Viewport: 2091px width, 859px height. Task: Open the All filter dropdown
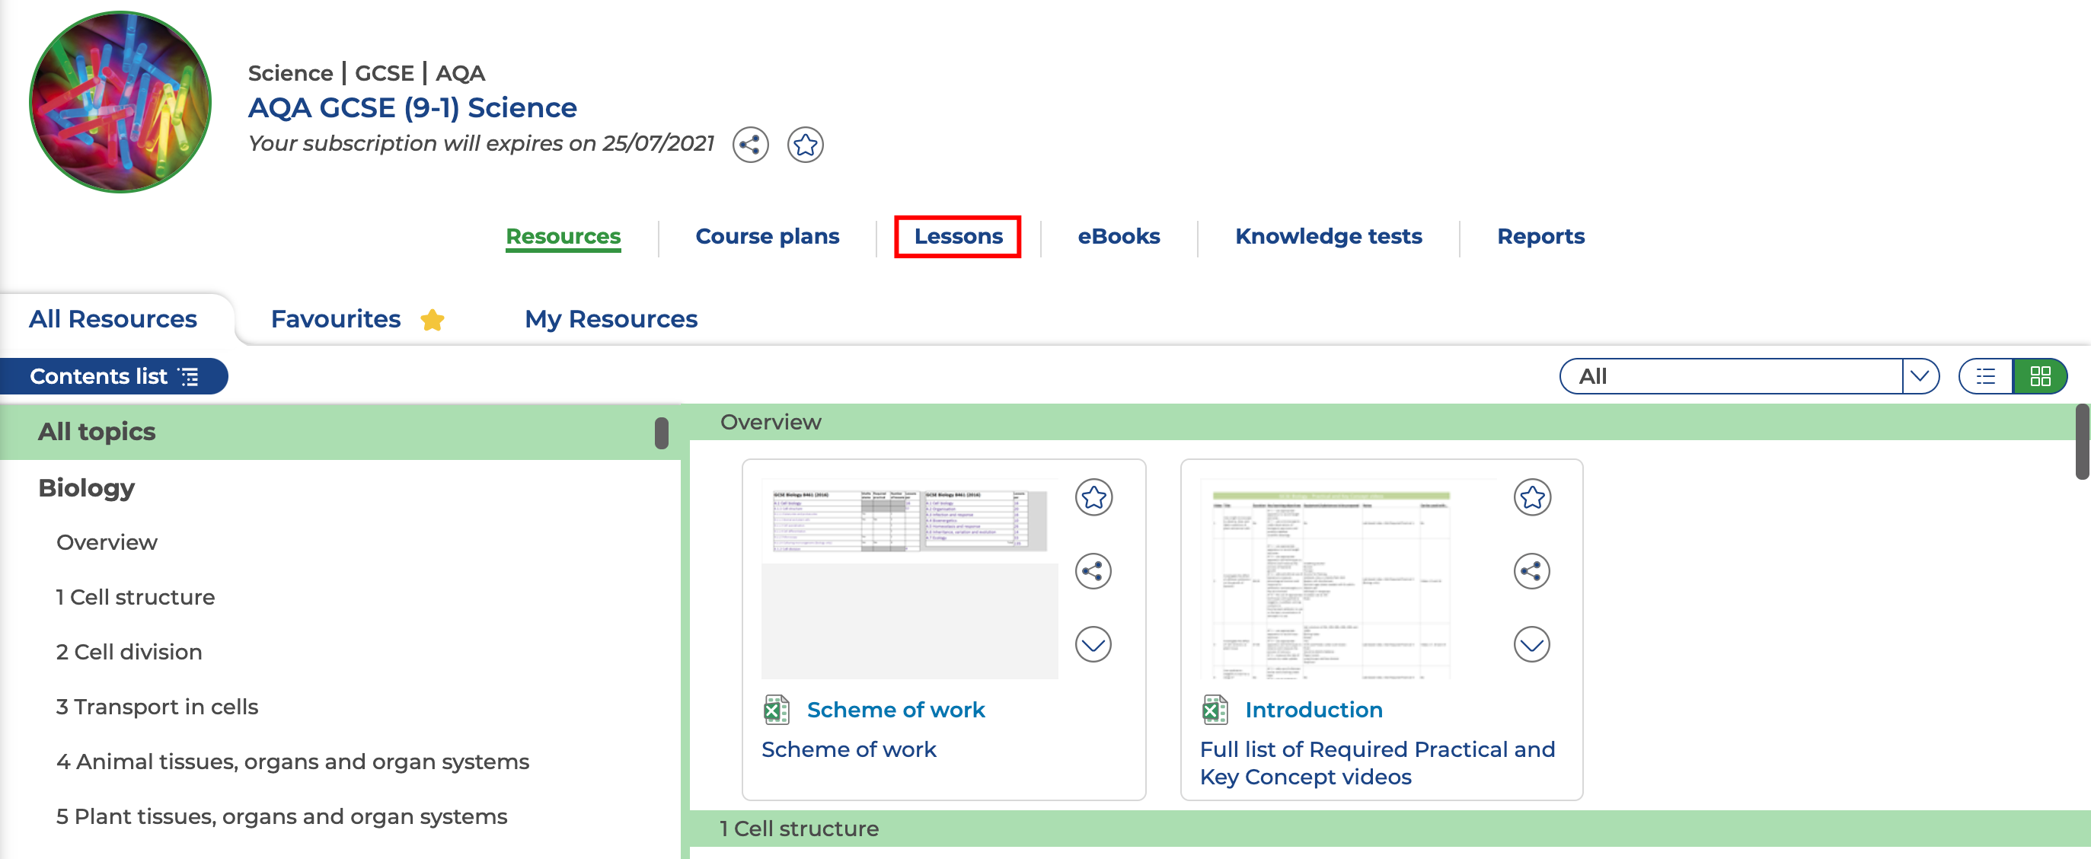point(1919,376)
